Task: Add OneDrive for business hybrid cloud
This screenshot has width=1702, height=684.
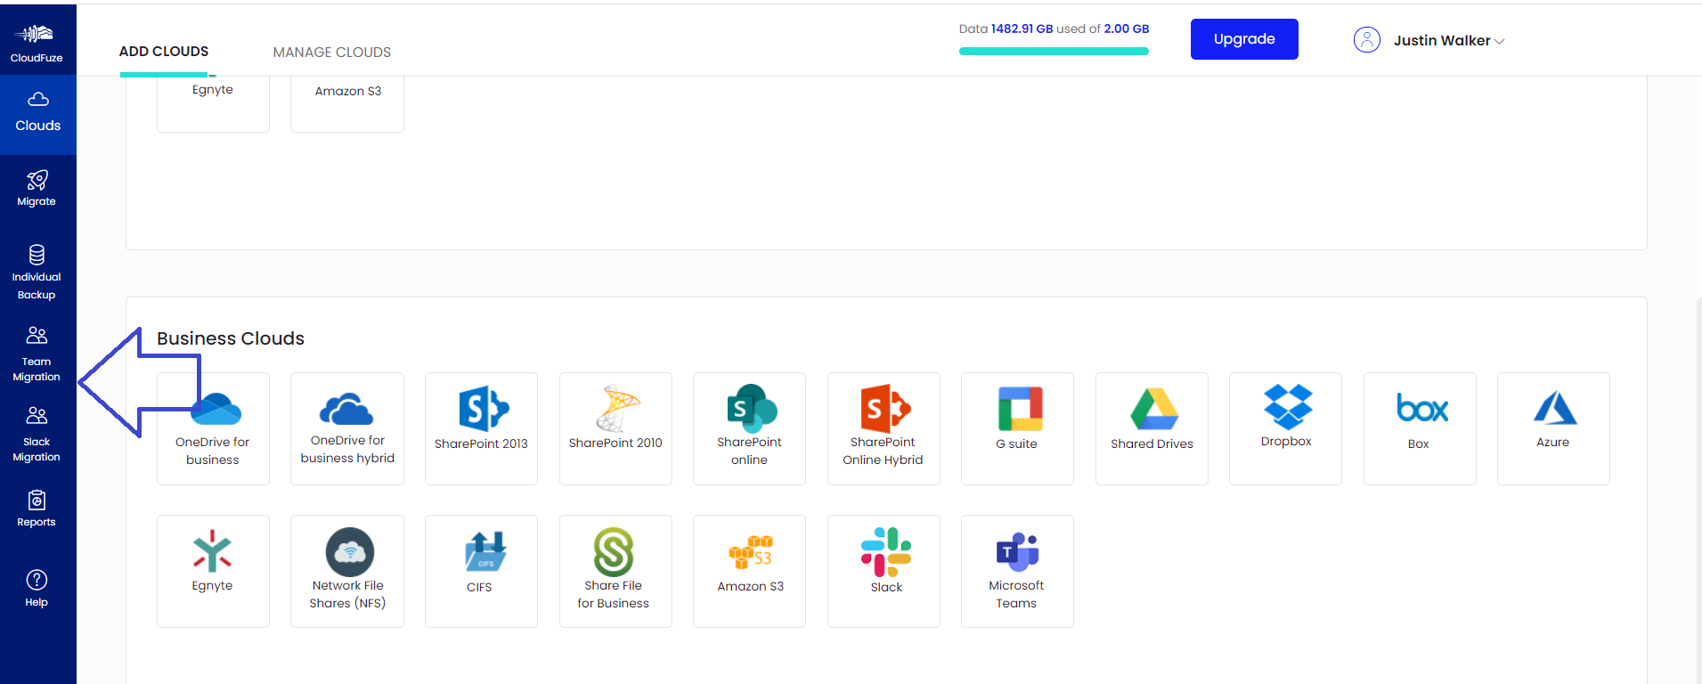Action: 347,428
